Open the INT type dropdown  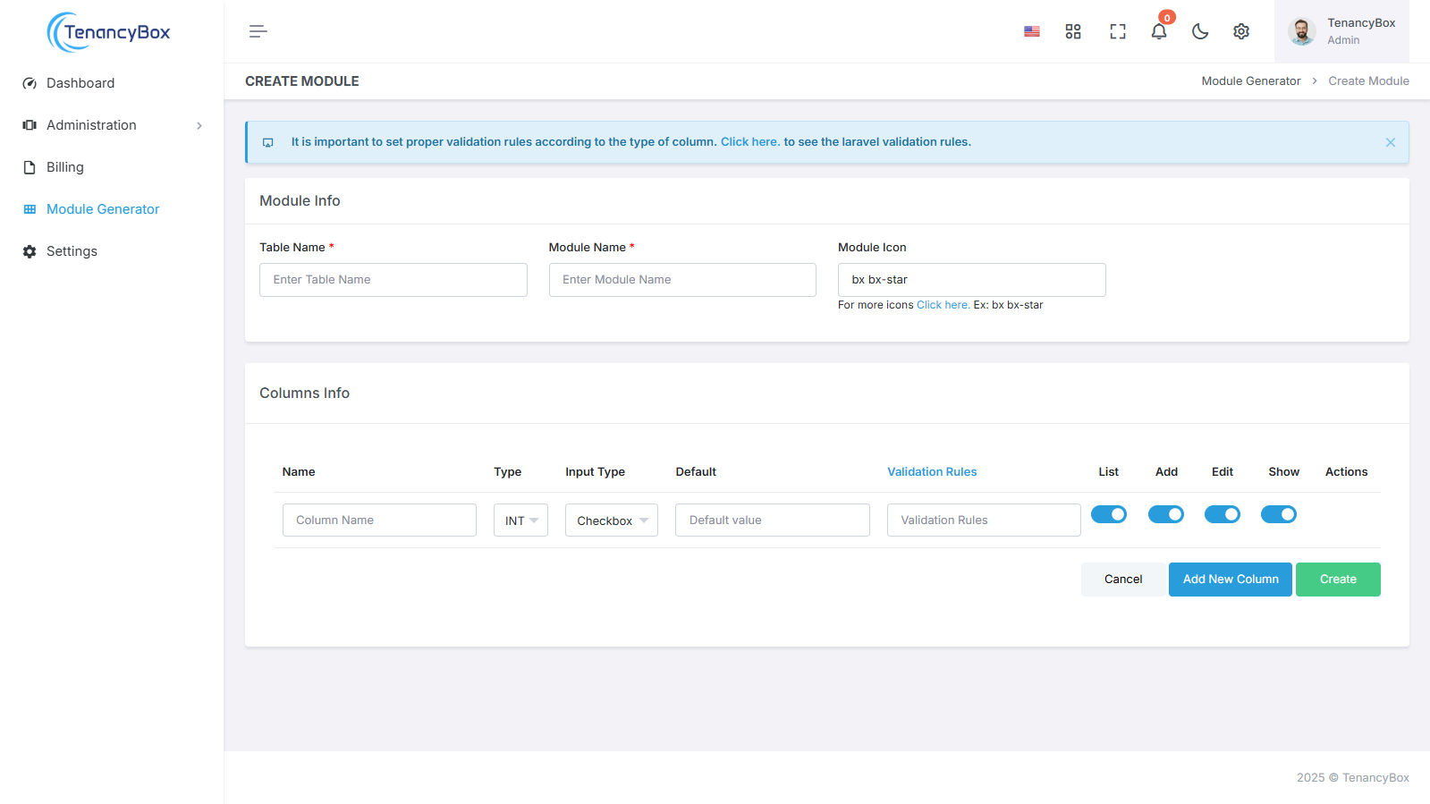(520, 520)
